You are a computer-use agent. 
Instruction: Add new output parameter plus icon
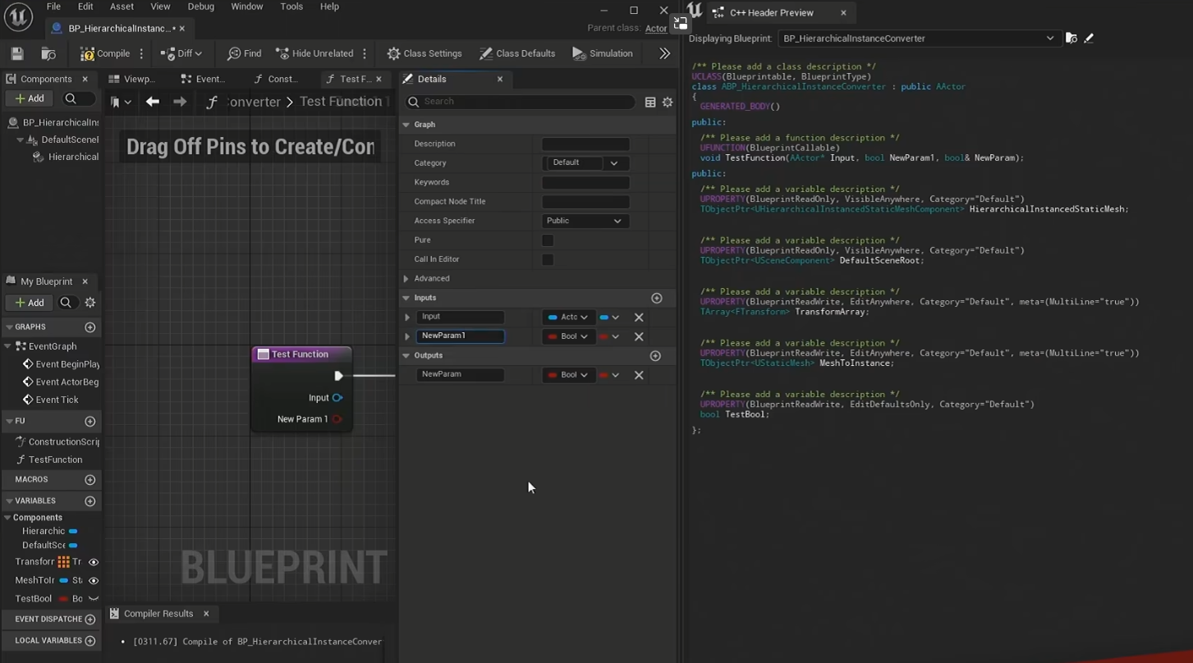point(655,355)
